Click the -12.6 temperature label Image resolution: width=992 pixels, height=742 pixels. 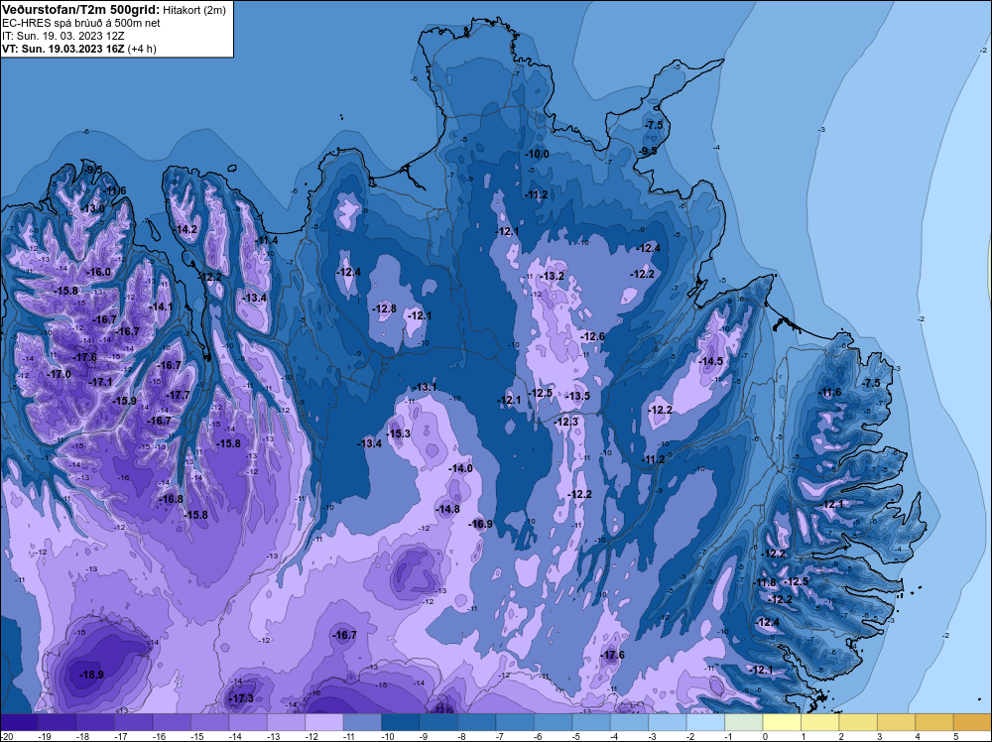pos(592,336)
